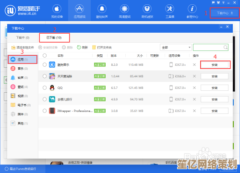Screen dimensions: 240x173
Task: Remove 酷狗音乐 using its X icon
Action: coord(194,65)
